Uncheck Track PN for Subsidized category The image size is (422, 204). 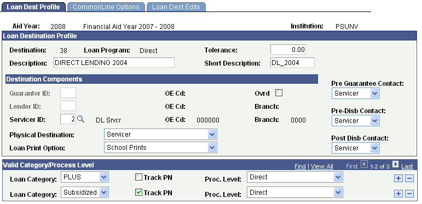point(138,193)
